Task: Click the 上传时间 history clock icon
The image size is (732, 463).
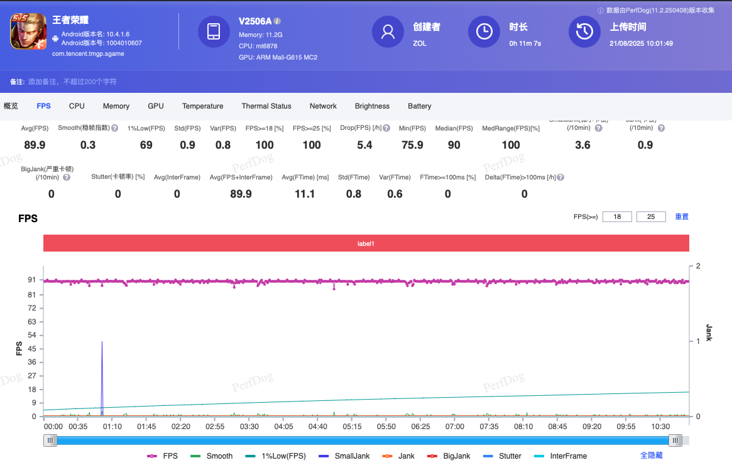Action: pyautogui.click(x=584, y=31)
